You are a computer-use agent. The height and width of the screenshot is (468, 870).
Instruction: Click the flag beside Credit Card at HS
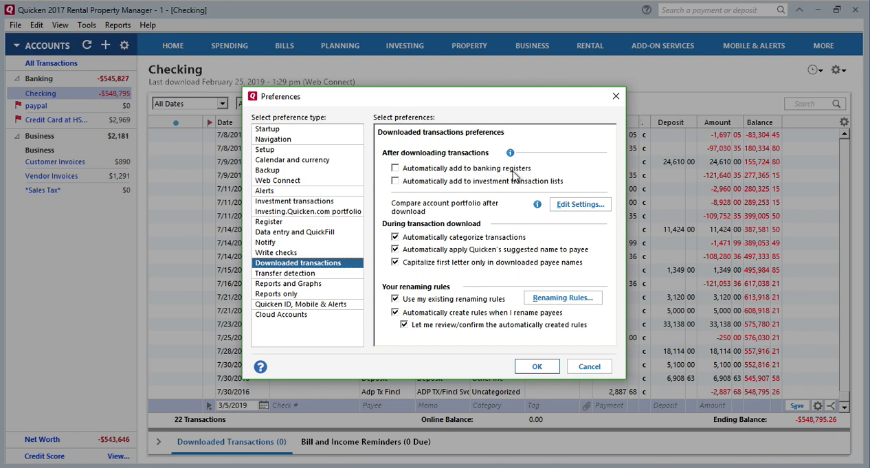[x=19, y=120]
